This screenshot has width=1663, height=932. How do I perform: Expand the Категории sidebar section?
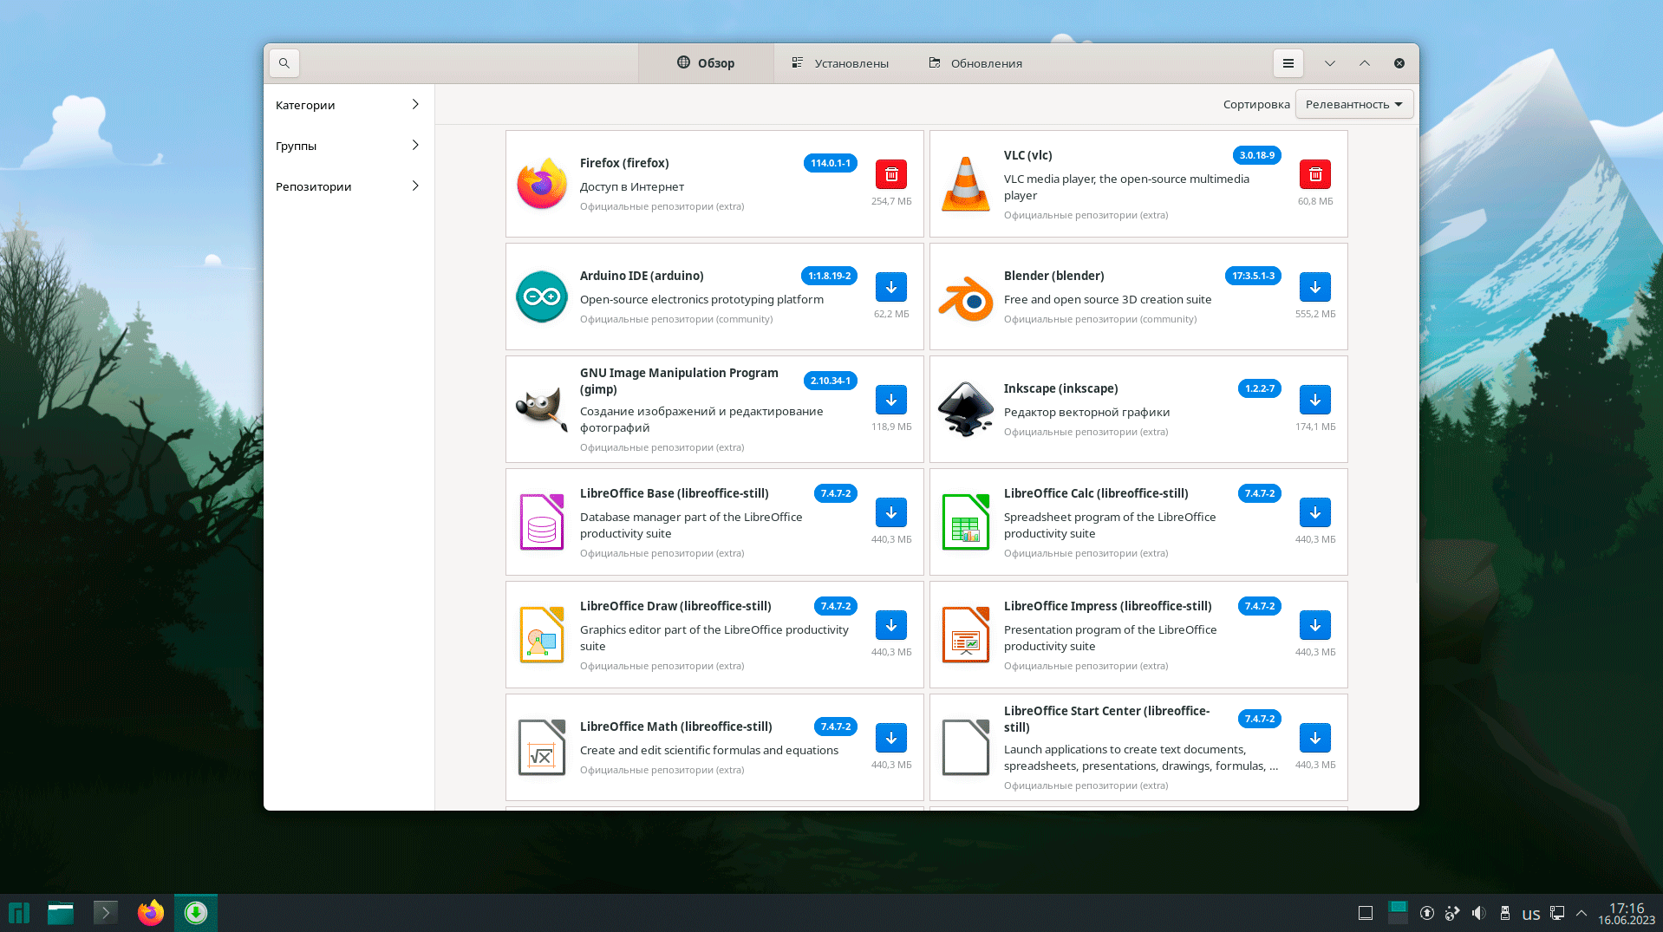tap(348, 105)
